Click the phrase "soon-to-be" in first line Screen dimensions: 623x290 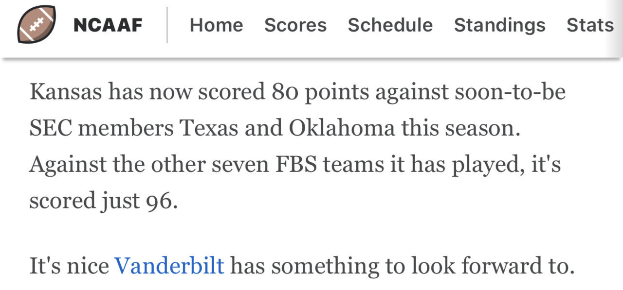point(510,92)
